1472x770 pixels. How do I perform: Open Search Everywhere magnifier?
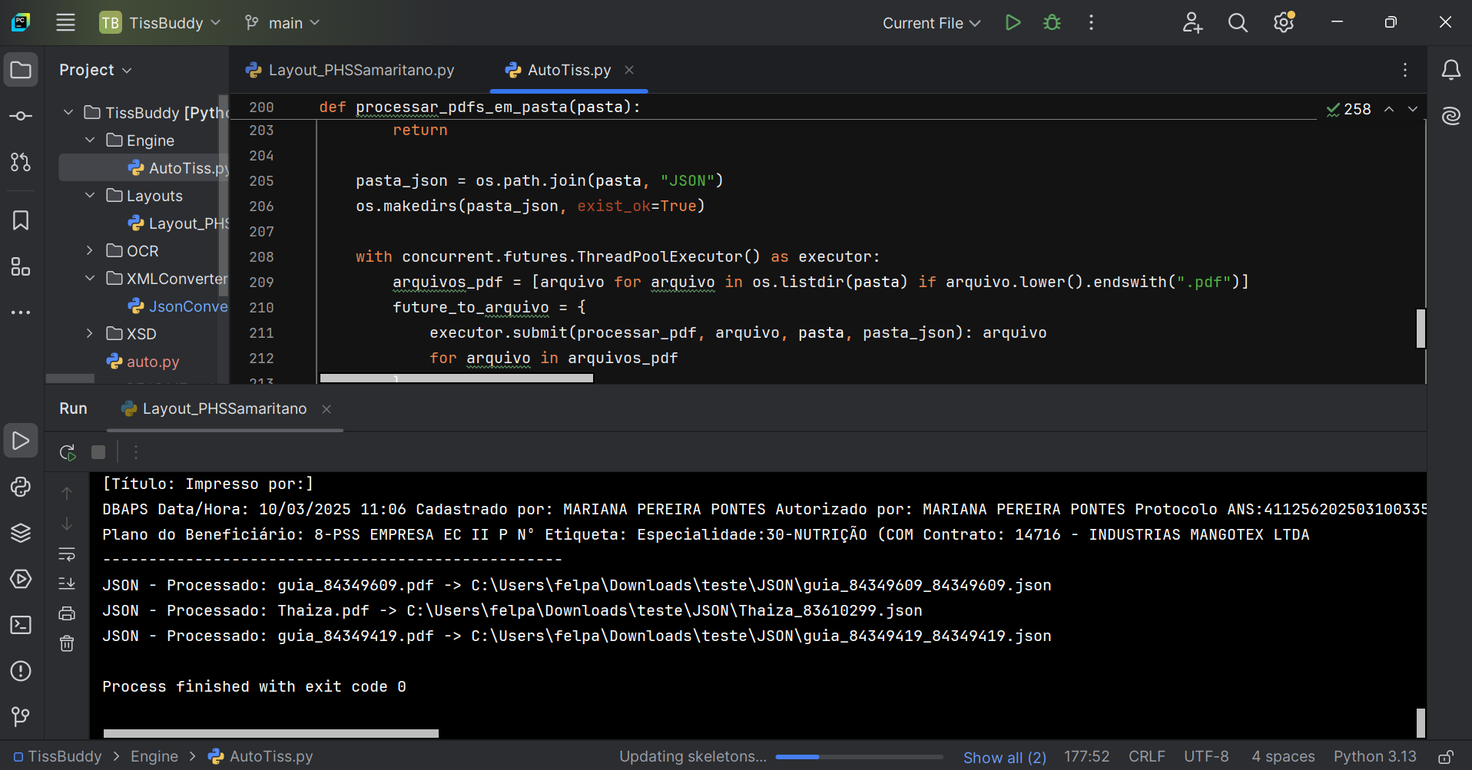pos(1238,23)
